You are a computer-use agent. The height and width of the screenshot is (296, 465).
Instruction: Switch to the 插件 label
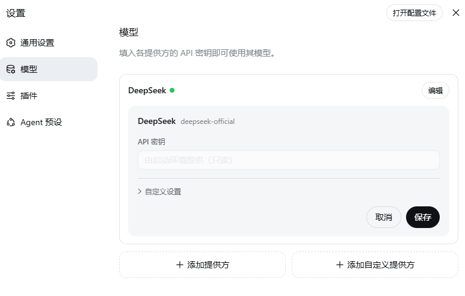[29, 96]
